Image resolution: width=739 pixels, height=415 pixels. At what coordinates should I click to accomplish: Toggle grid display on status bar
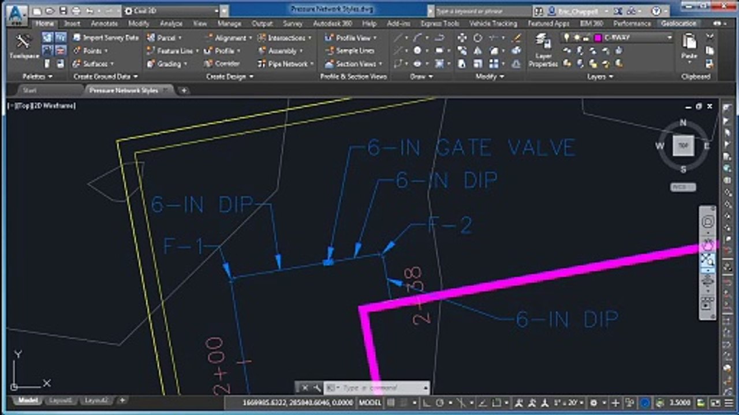pos(391,403)
